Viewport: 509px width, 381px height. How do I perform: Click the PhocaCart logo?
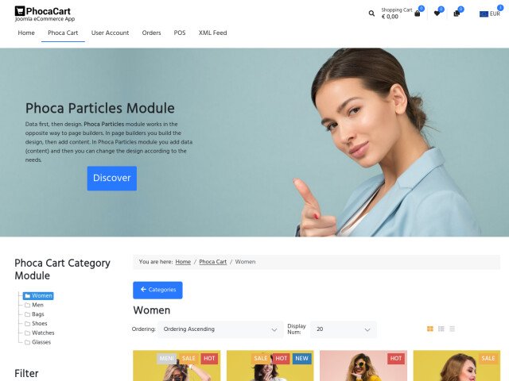(45, 14)
